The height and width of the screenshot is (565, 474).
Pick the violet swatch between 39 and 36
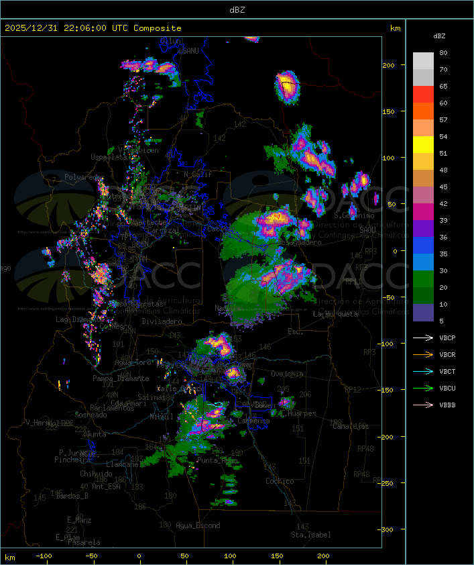[423, 228]
